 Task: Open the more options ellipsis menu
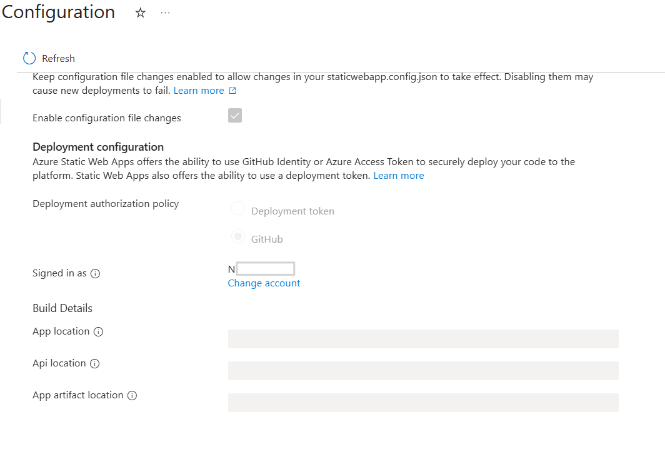[165, 13]
